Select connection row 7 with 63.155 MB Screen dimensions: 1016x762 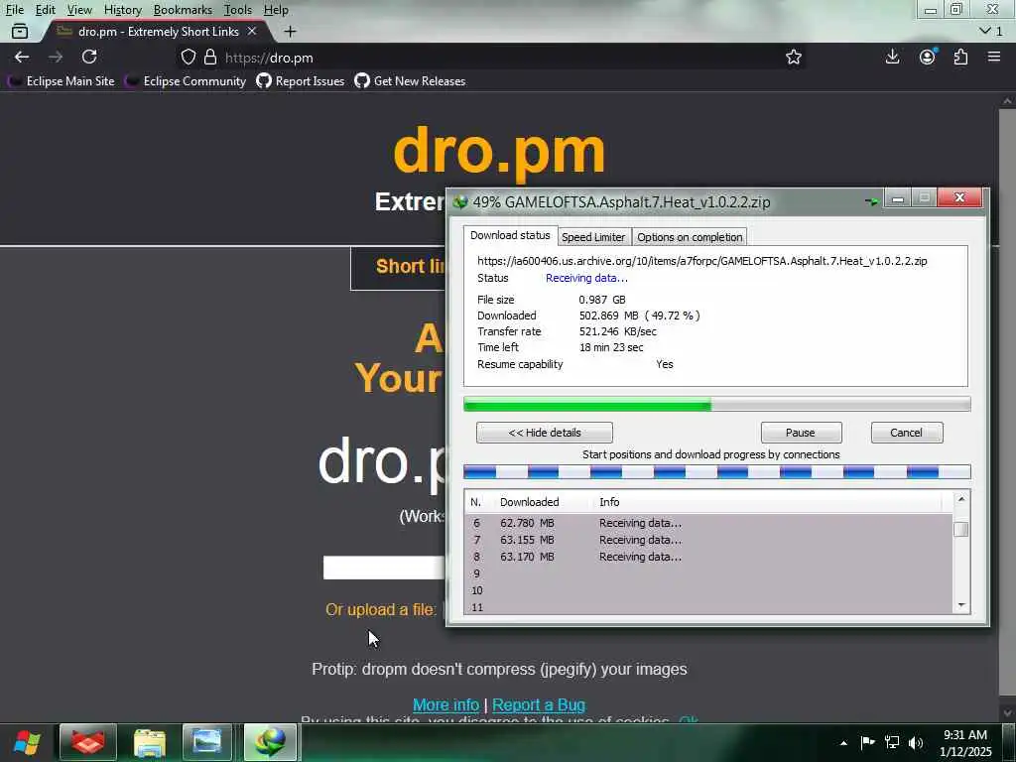coord(708,540)
